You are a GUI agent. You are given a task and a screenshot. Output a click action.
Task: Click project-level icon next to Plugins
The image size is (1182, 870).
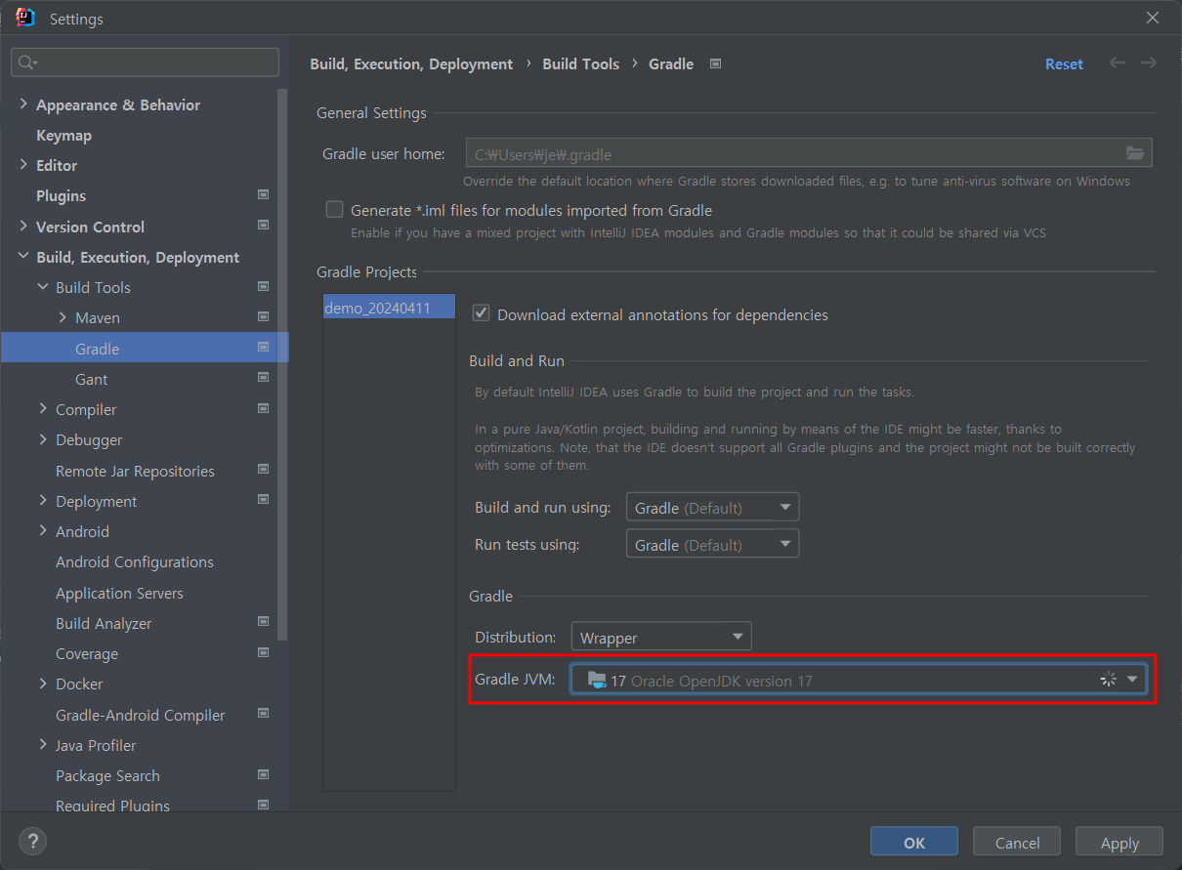[263, 195]
